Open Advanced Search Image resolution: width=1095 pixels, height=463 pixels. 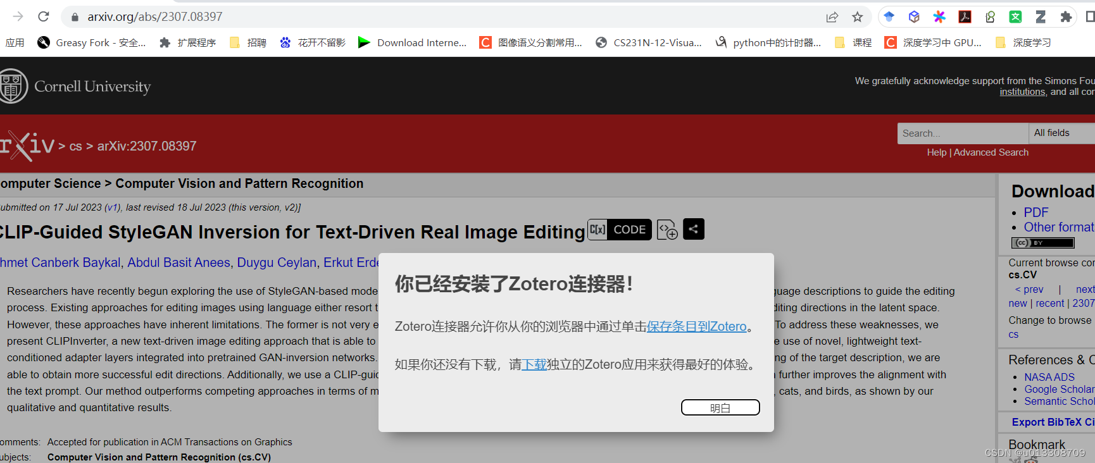991,152
